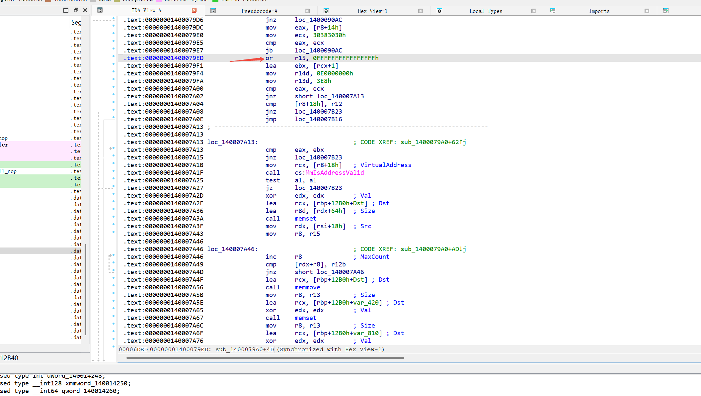Click the Seg column header in functions list
The image size is (701, 396).
pos(76,22)
